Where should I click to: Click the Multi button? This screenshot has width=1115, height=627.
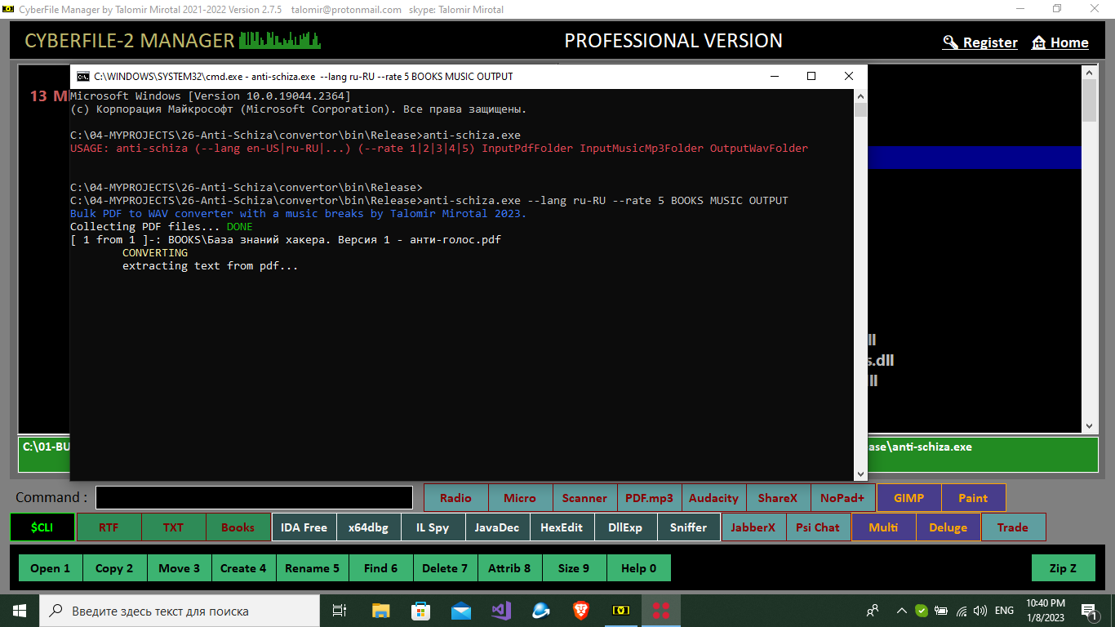[x=883, y=527]
